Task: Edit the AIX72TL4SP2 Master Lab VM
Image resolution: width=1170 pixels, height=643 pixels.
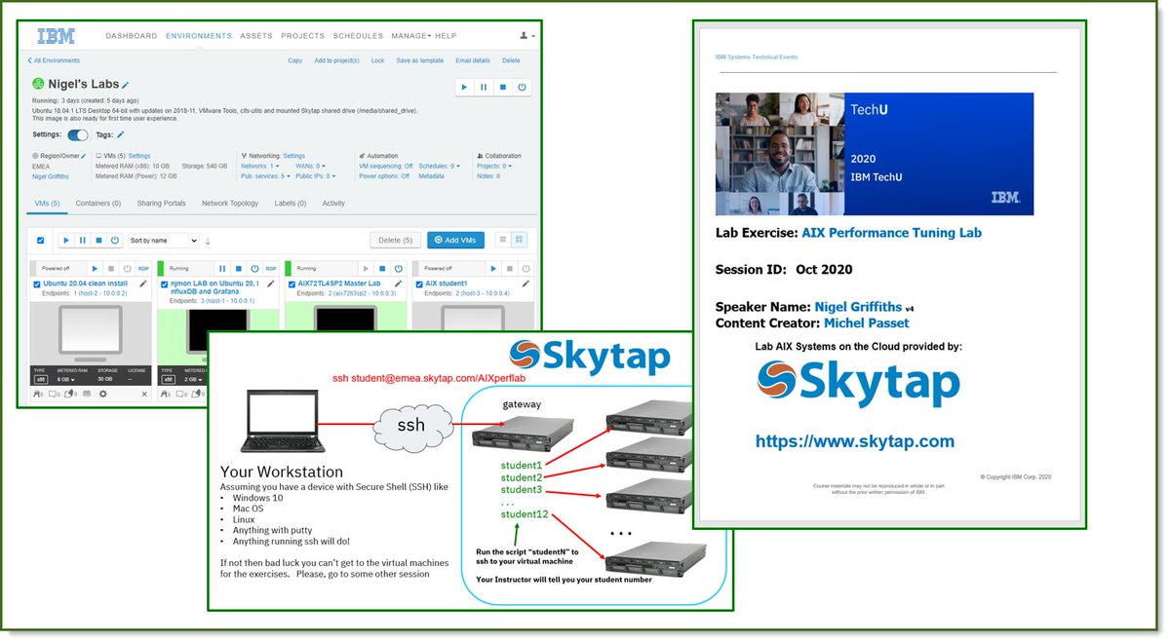Action: tap(399, 284)
